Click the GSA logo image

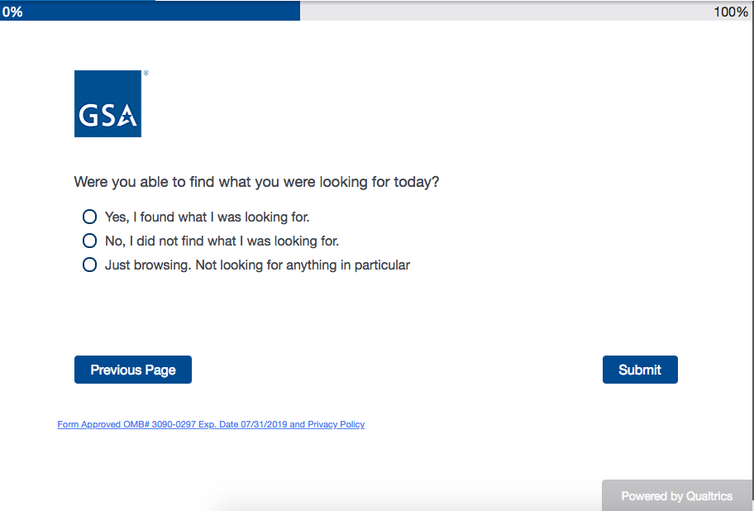coord(107,104)
